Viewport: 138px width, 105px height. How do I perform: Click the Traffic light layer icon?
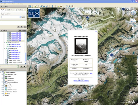coord(6,84)
